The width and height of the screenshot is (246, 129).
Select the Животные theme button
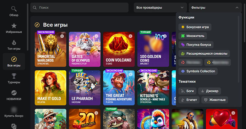[215, 100]
